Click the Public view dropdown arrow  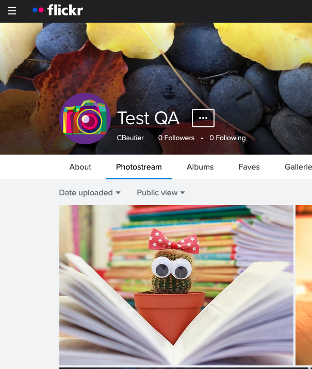tap(183, 193)
